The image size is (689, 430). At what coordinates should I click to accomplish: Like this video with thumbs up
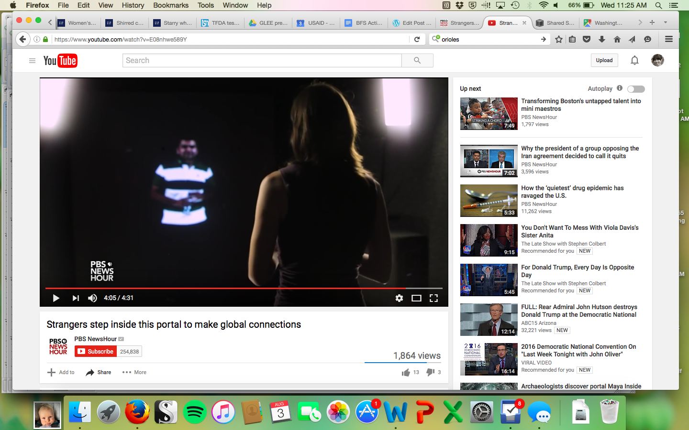pyautogui.click(x=406, y=372)
